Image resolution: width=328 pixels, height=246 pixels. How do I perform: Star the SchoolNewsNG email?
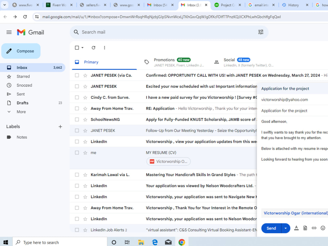pyautogui.click(x=85, y=120)
